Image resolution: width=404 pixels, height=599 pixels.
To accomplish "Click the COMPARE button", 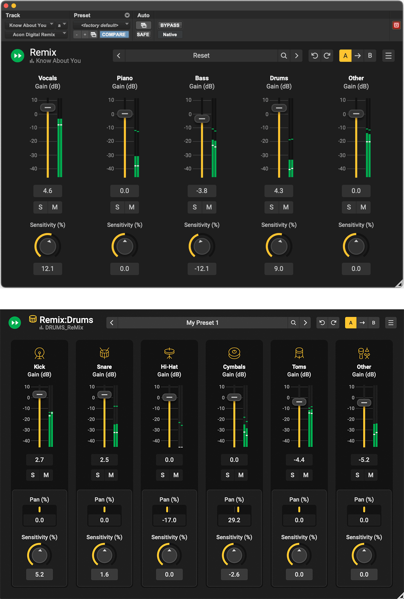I will 114,34.
